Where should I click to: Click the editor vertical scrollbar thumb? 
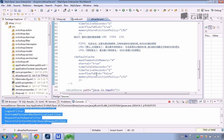click(199, 69)
